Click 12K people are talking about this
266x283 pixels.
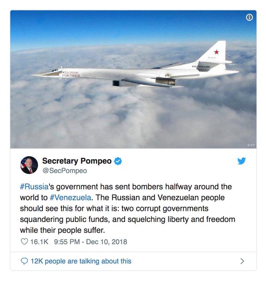(81, 261)
